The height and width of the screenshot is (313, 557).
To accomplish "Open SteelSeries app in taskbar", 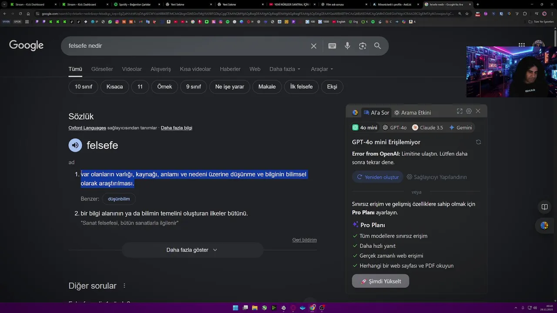I will pos(284,308).
